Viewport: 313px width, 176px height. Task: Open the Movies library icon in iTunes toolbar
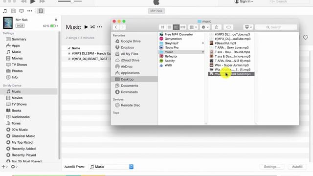13,11
